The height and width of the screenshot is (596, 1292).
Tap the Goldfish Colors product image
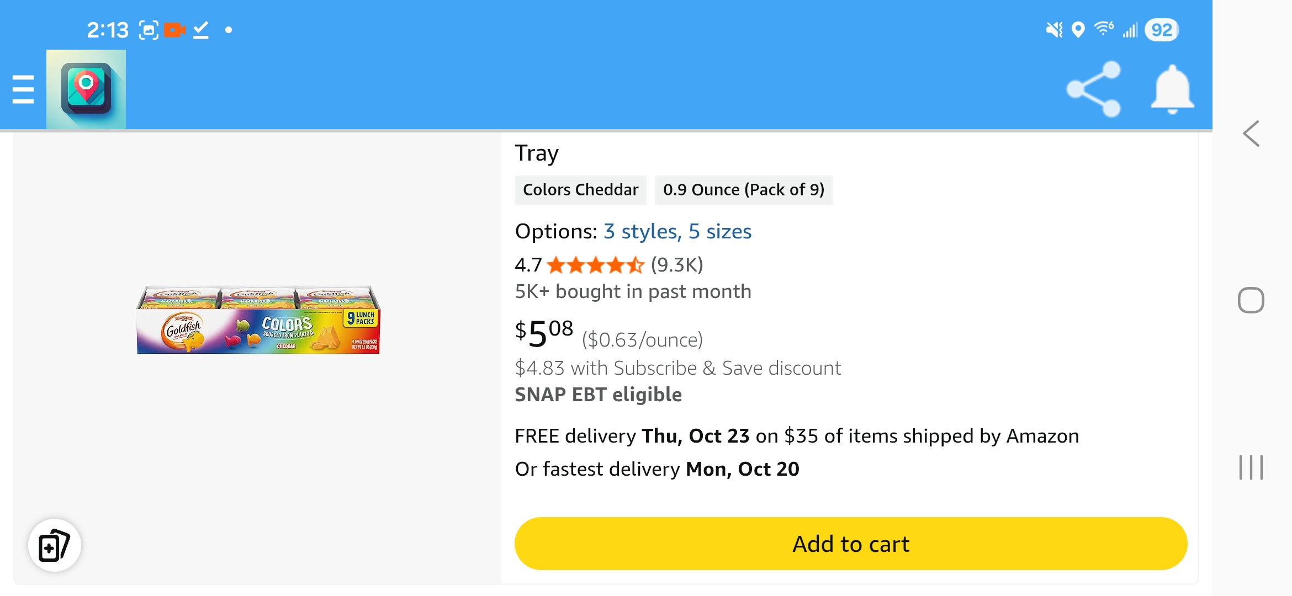tap(258, 320)
